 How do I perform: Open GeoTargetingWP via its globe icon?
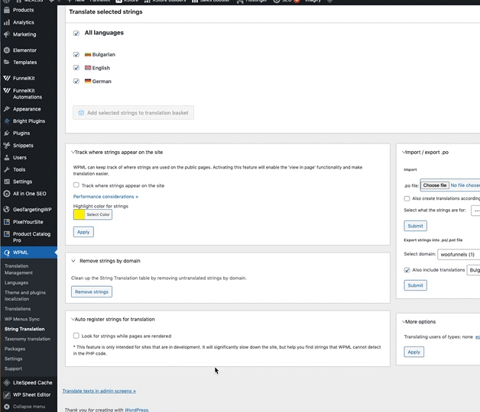coord(7,209)
